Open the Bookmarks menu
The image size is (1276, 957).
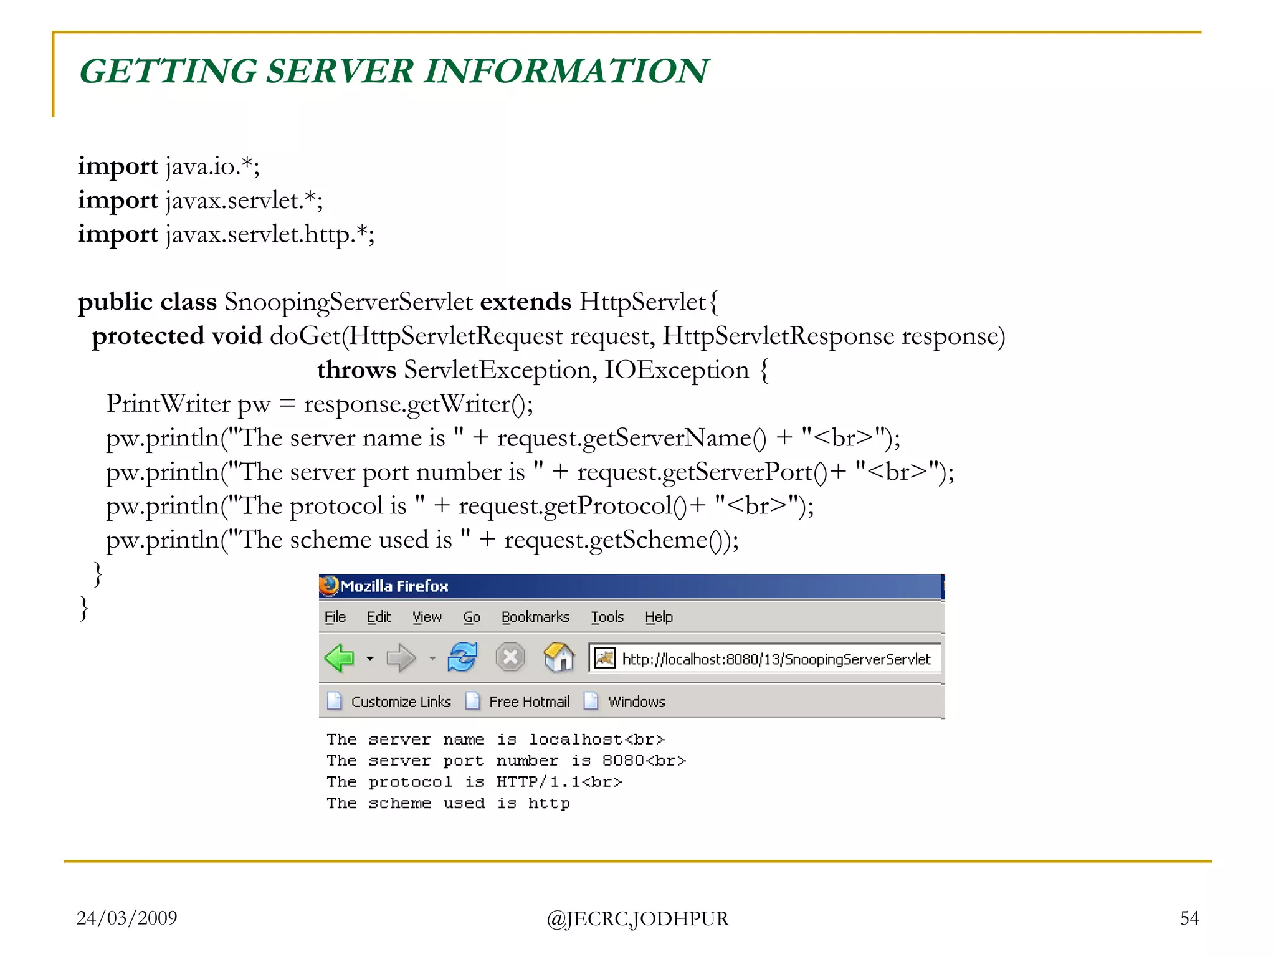point(535,617)
